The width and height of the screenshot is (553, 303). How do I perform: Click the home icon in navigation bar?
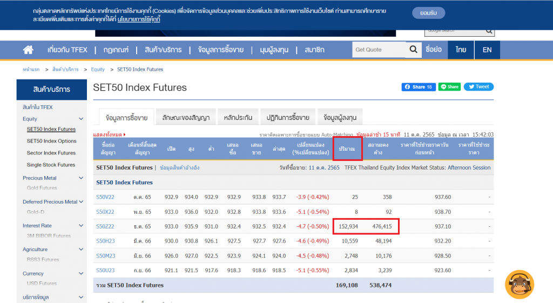28,50
